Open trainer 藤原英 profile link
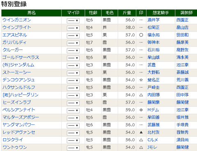The width and height of the screenshot is (197, 151). coord(182,43)
